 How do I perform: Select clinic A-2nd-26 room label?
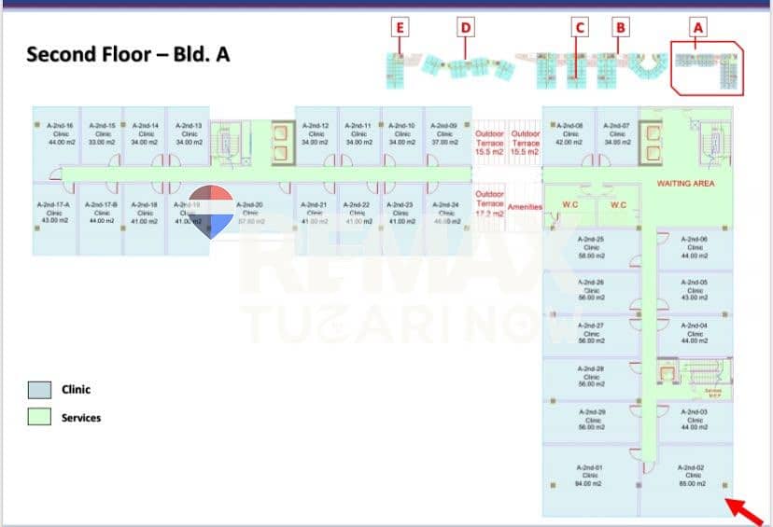pyautogui.click(x=591, y=290)
